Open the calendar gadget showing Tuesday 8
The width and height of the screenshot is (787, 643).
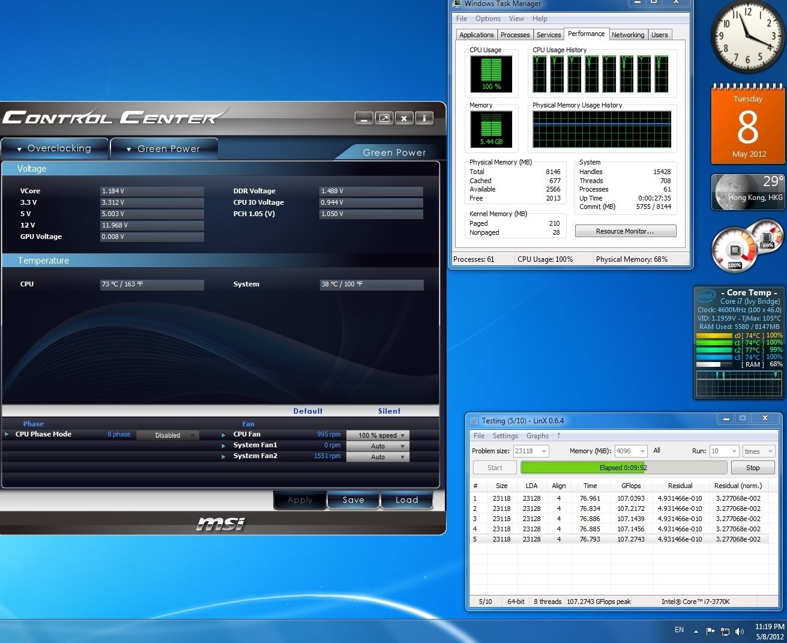click(x=747, y=124)
